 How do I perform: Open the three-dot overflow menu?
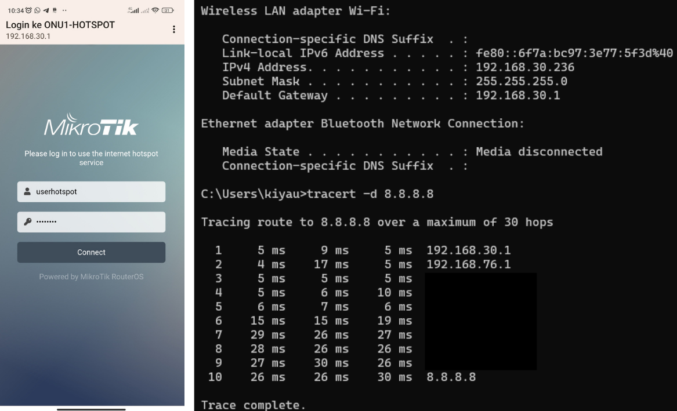point(173,30)
